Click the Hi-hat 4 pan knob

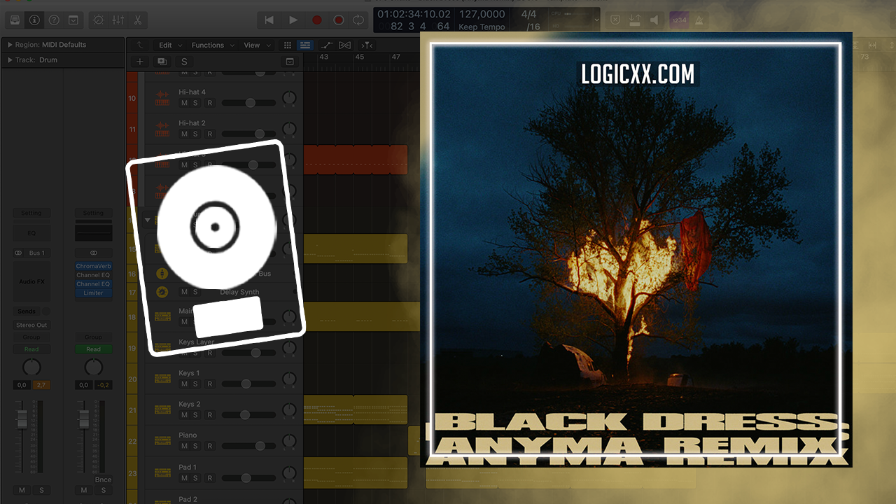coord(289,98)
